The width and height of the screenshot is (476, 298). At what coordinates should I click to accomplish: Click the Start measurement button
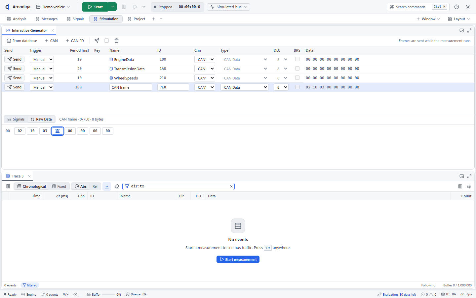coord(238,259)
